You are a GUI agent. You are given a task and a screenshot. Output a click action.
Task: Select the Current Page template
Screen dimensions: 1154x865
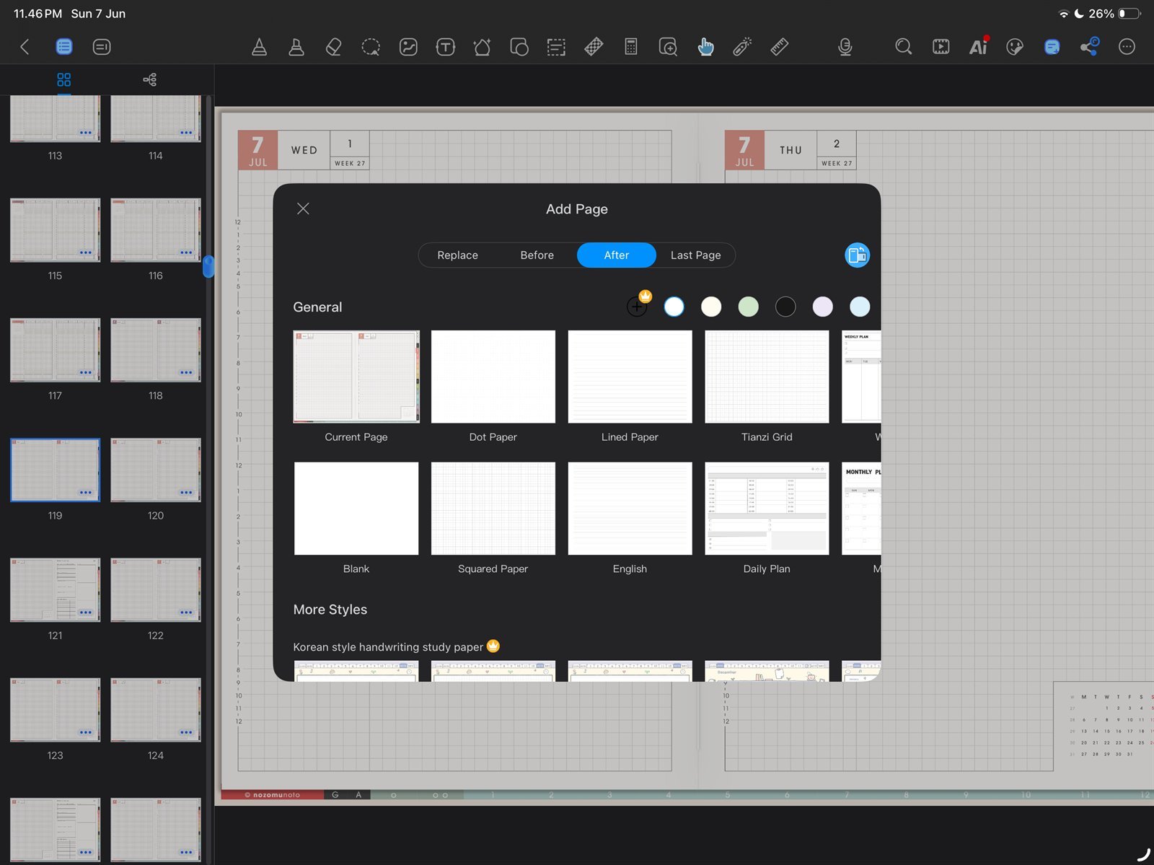click(x=356, y=377)
